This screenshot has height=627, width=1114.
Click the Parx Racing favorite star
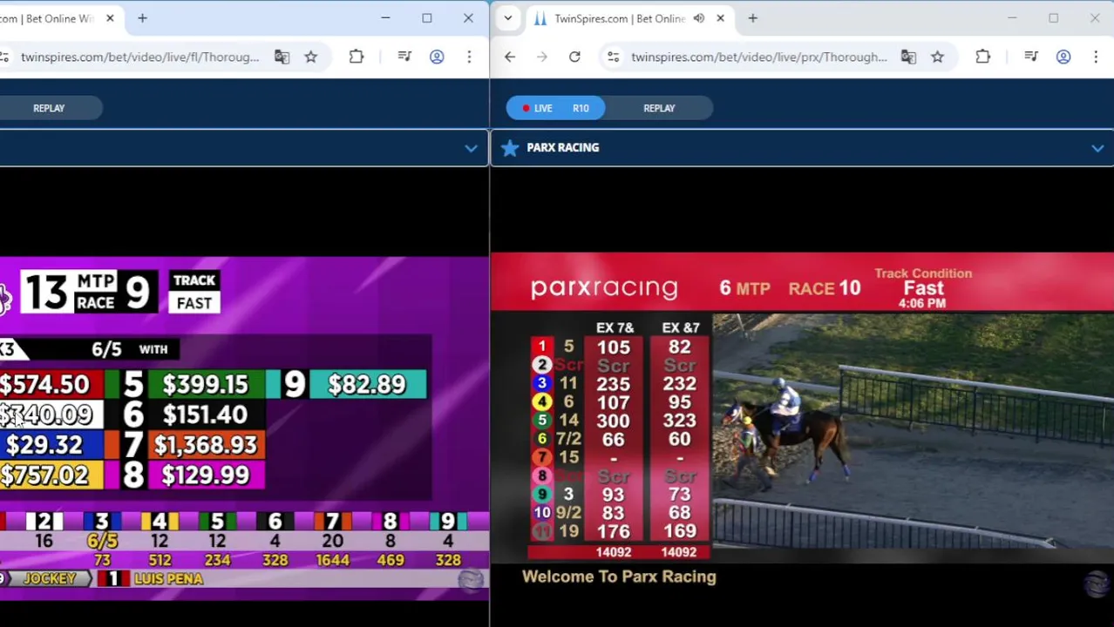[510, 148]
